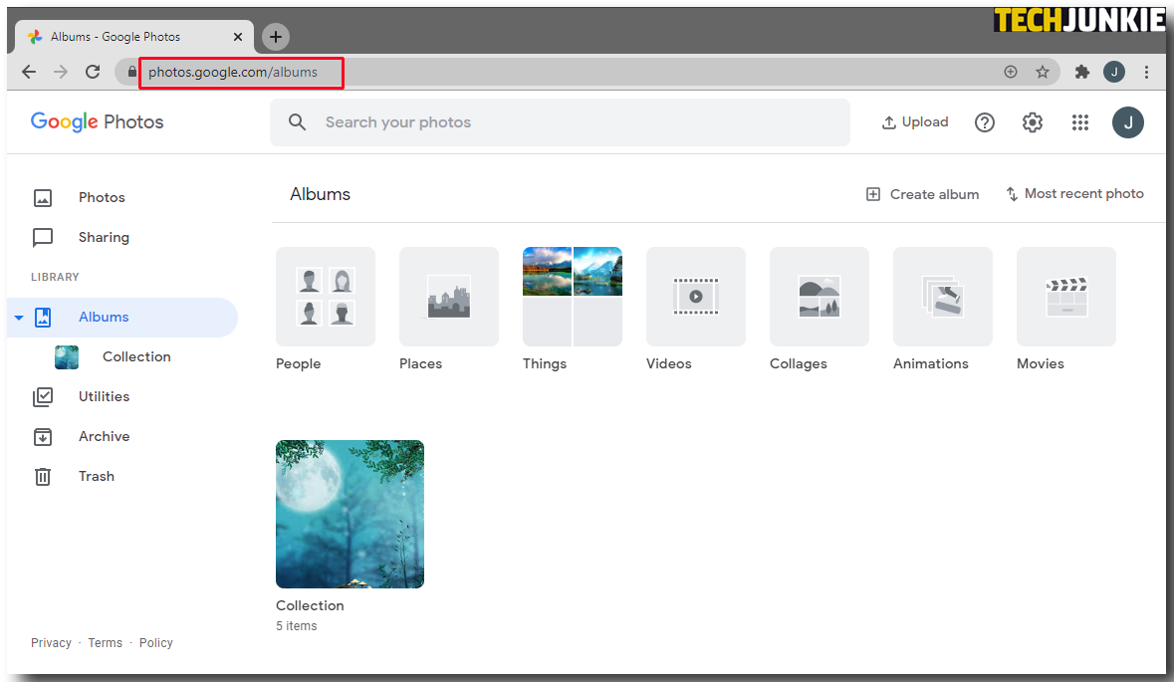Open the People album tile
Screen dimensions: 1174x682
click(326, 297)
